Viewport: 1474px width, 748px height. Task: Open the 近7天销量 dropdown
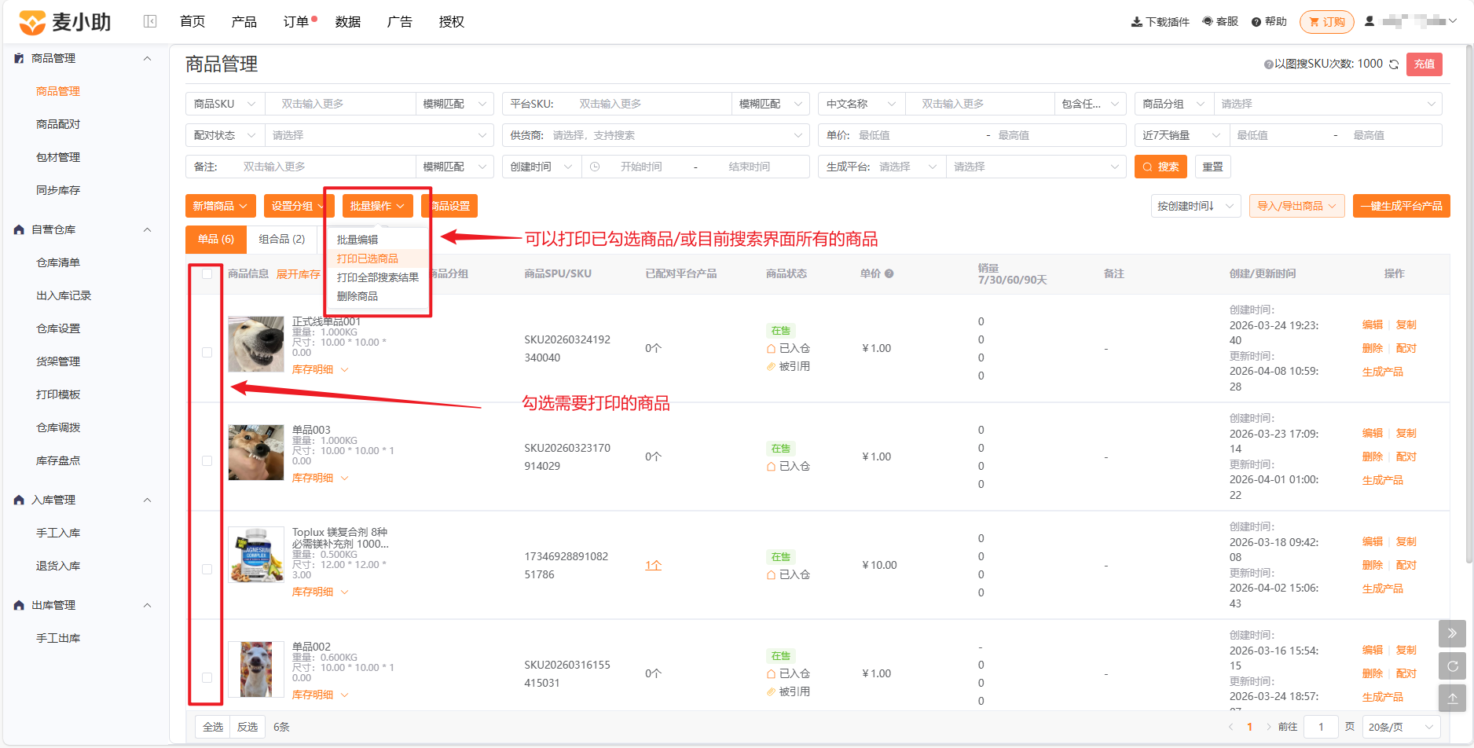[x=1181, y=135]
